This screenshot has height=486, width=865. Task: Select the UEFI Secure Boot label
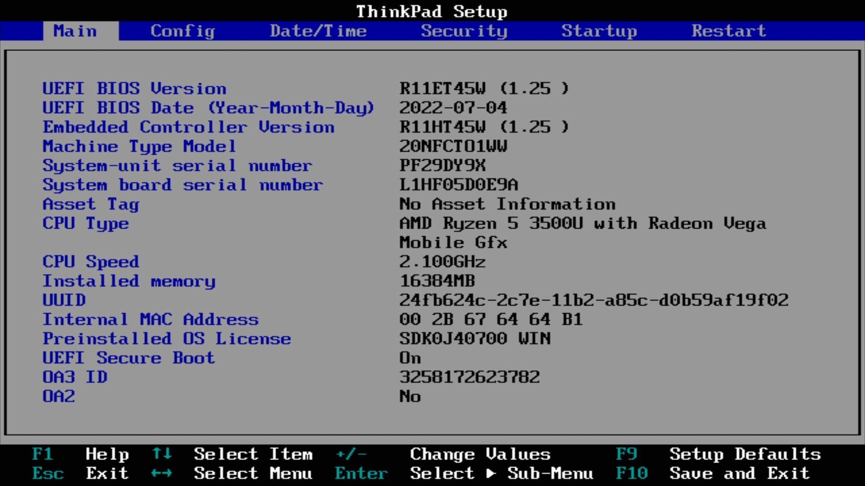point(129,358)
